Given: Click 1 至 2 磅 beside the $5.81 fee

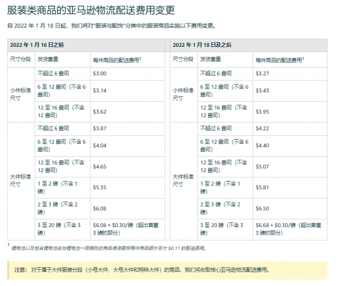Looking at the screenshot, I should coord(220,187).
